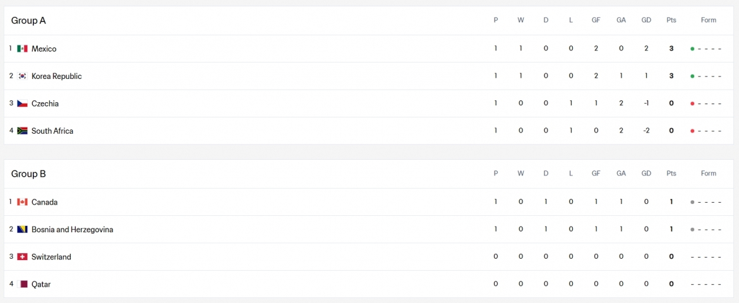This screenshot has height=303, width=739.
Task: Click the Form column header in Group A
Action: (708, 20)
